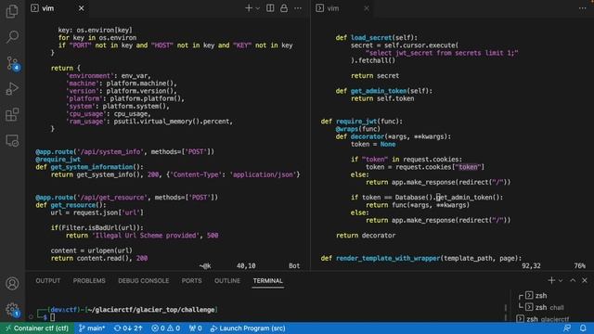Close the right vim tab
This screenshot has width=594, height=334.
pos(367,8)
